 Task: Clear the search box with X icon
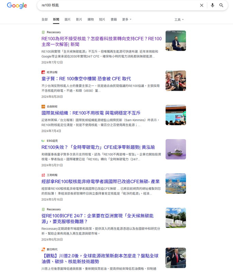[x=202, y=5]
